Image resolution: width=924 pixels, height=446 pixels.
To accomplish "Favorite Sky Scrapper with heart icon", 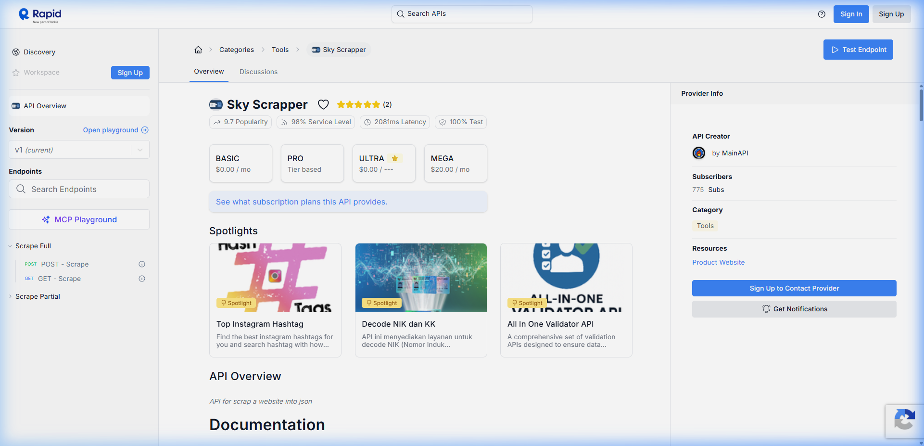I will pos(323,104).
